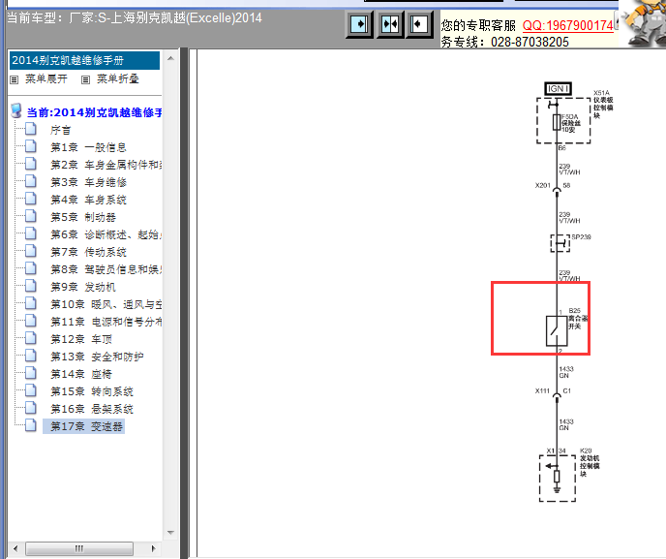Image resolution: width=666 pixels, height=559 pixels.
Task: Click the page icon beside 序言
Action: tap(31, 129)
